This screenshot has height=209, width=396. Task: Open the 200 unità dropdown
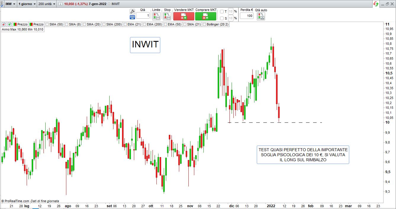47,4
